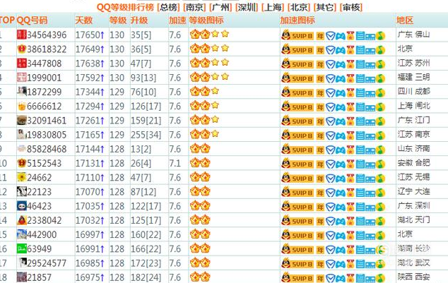Switch to the 北京 ranking tab
This screenshot has width=448, height=283.
coord(299,7)
